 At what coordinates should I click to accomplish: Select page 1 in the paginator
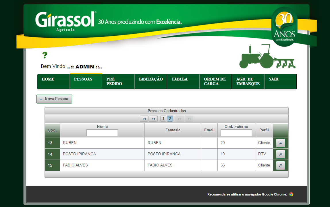[x=163, y=118]
